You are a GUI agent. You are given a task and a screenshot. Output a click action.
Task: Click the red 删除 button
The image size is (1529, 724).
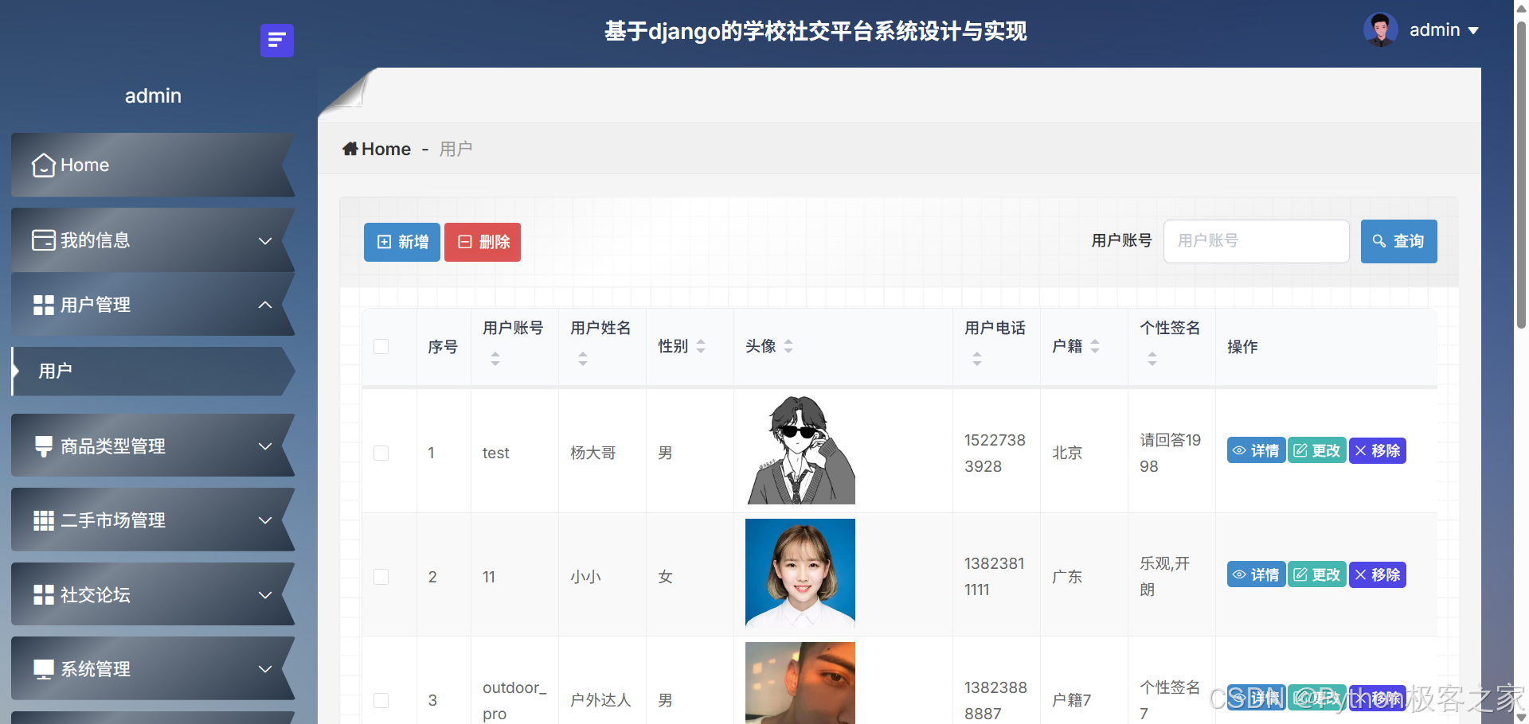tap(483, 242)
